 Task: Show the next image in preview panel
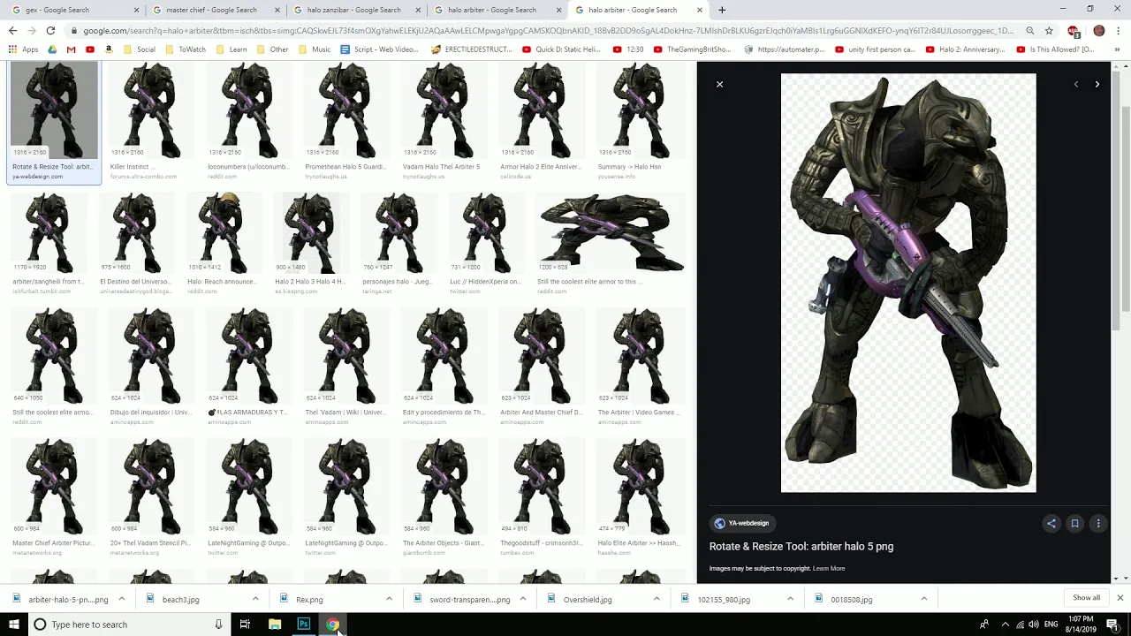tap(1097, 84)
